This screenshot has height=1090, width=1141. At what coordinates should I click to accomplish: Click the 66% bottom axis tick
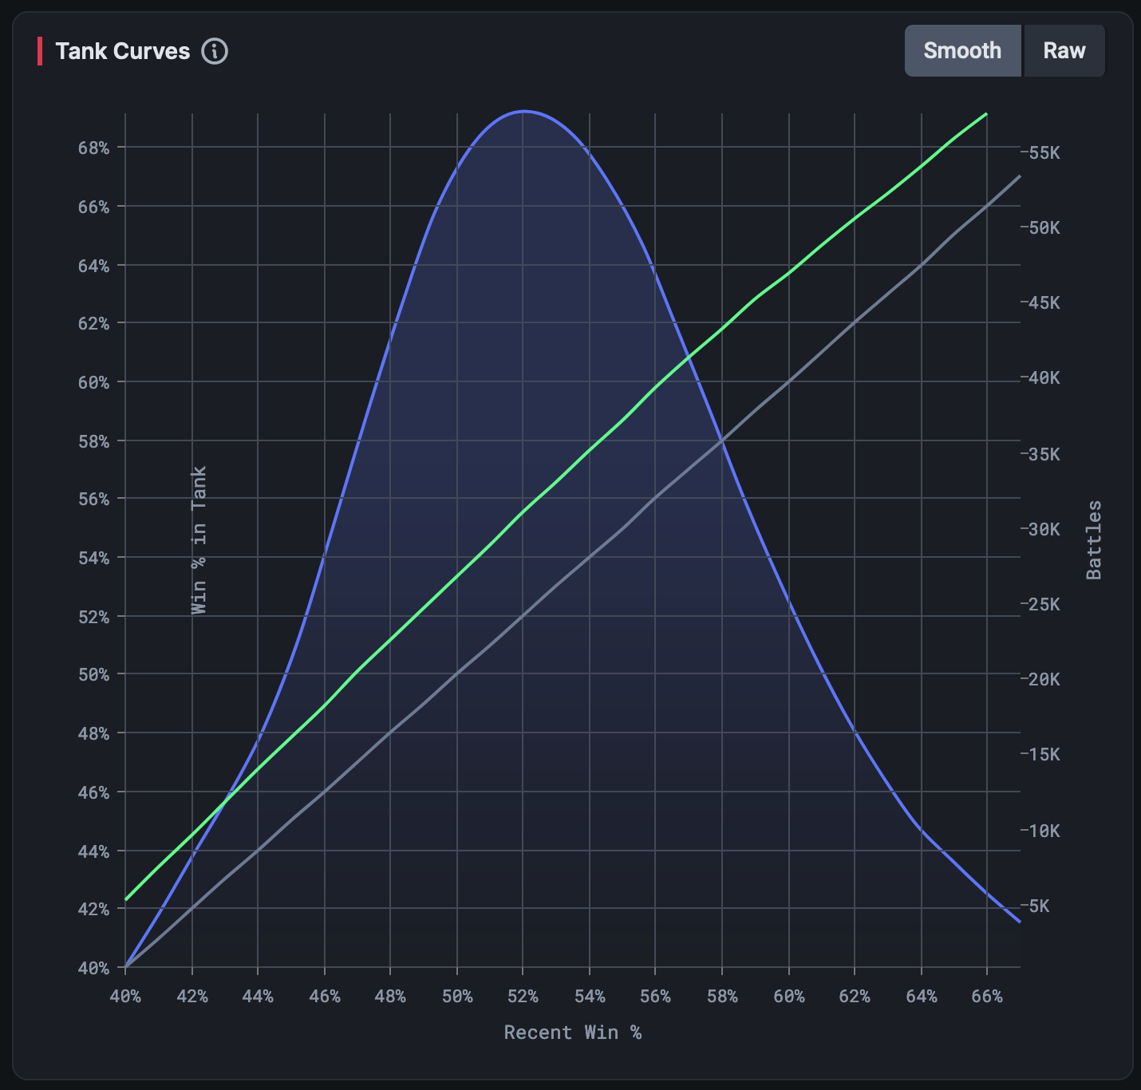click(x=987, y=997)
